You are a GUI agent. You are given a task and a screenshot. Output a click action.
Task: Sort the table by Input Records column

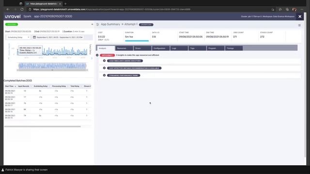(x=24, y=86)
